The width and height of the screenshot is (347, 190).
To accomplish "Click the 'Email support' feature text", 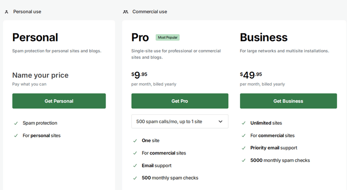I will 157,165.
